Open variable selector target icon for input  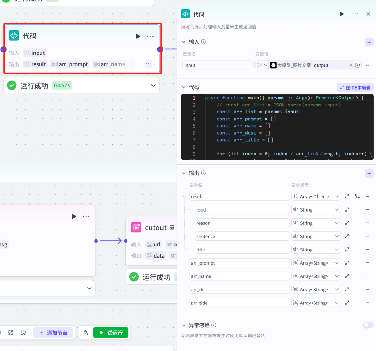pyautogui.click(x=358, y=65)
